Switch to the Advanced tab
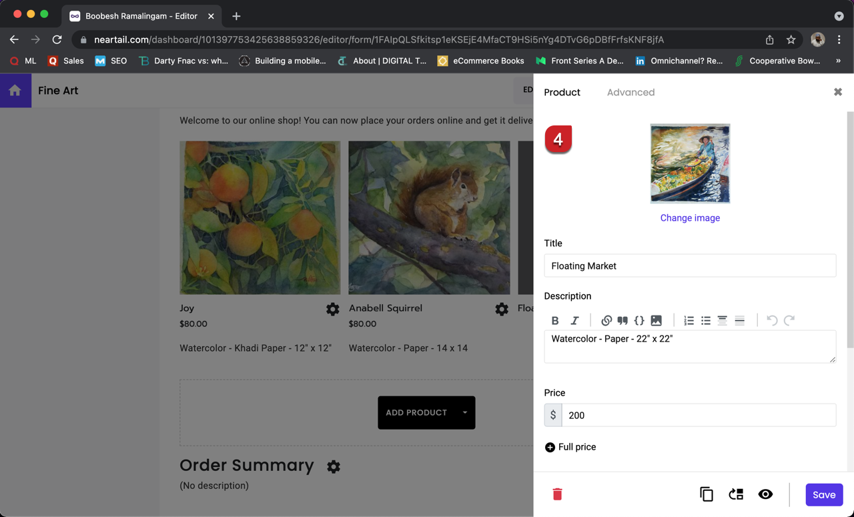The height and width of the screenshot is (517, 854). tap(630, 92)
